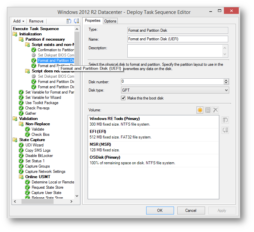Viewport: 254px width, 232px height.
Task: Click green check icon beside Check Bios
Action: tap(27, 135)
